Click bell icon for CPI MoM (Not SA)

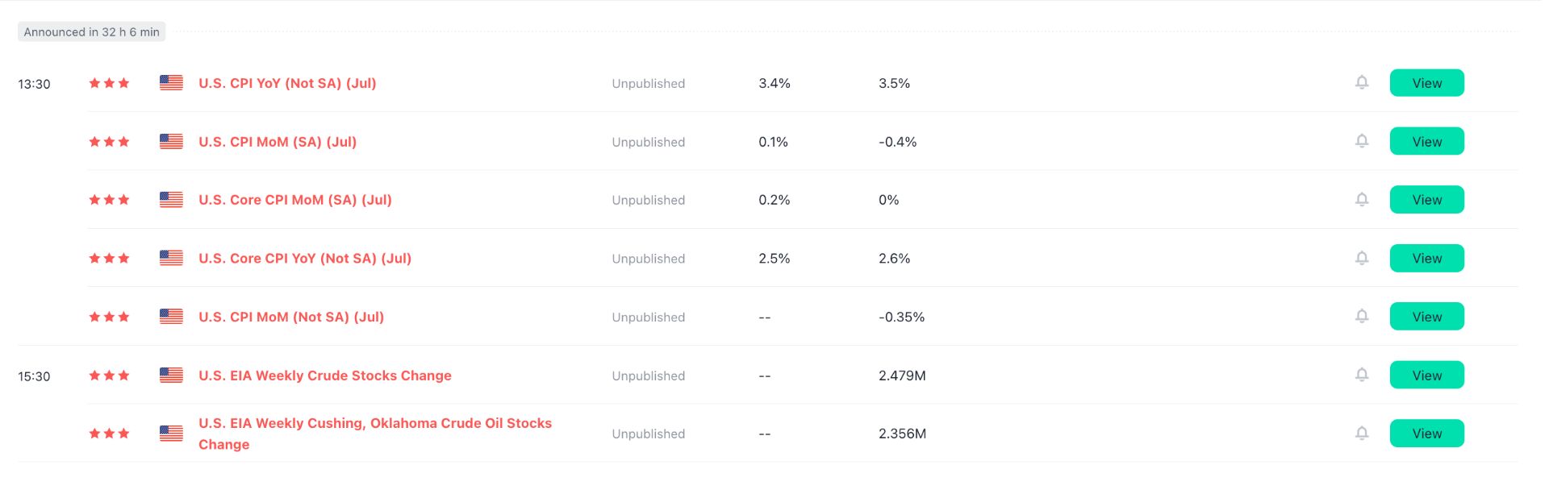point(1362,316)
